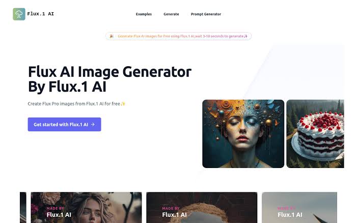Click 'MADE BY Flux.1 AI' label on blonde portrait card
The width and height of the screenshot is (357, 223).
[59, 212]
